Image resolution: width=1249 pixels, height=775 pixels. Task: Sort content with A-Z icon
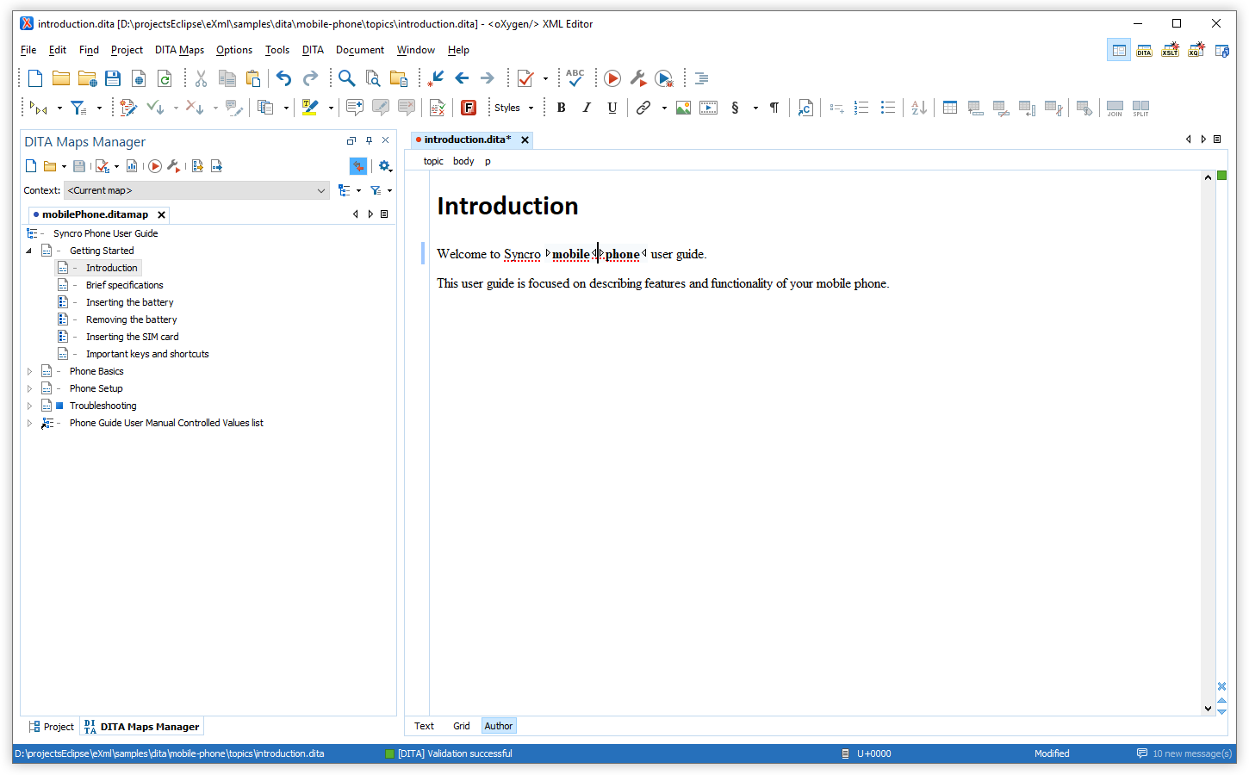(x=919, y=108)
